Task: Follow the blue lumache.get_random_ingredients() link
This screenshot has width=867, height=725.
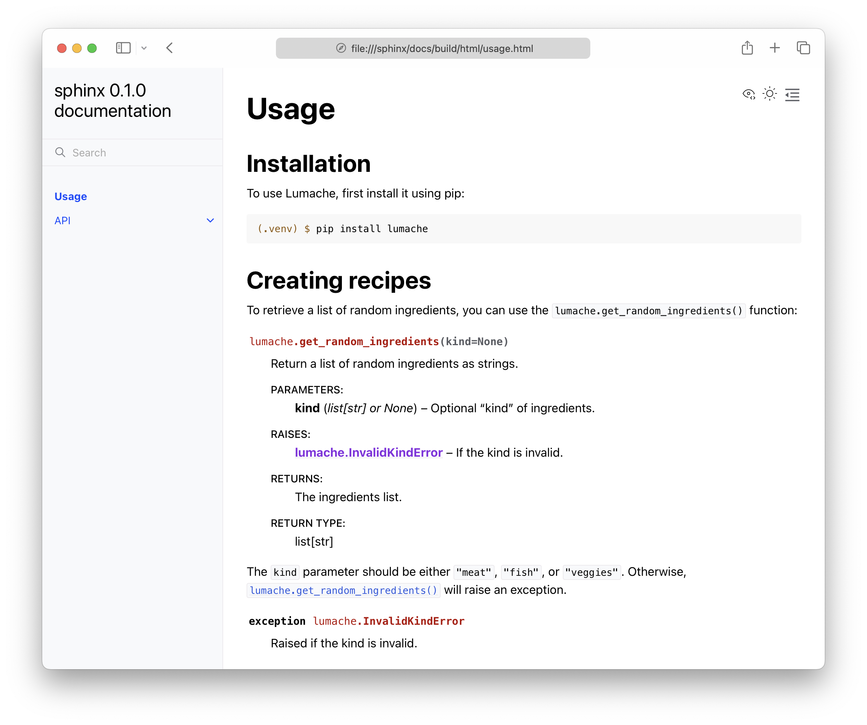Action: pyautogui.click(x=343, y=590)
